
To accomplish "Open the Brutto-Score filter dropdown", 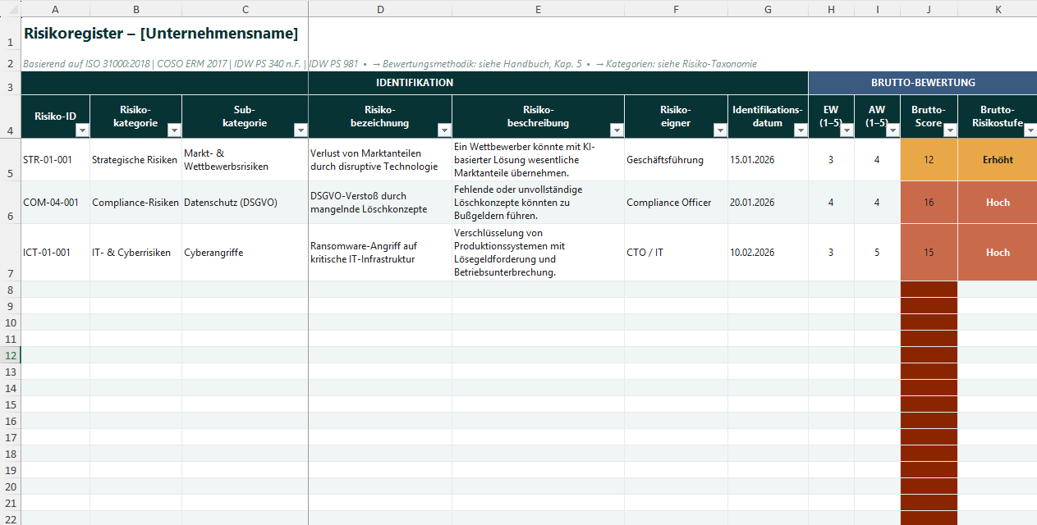I will coord(948,130).
